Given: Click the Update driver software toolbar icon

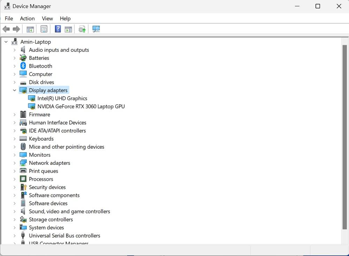Looking at the screenshot, I should (82, 29).
